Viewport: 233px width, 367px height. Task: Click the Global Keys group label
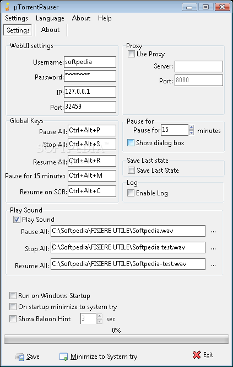click(26, 121)
